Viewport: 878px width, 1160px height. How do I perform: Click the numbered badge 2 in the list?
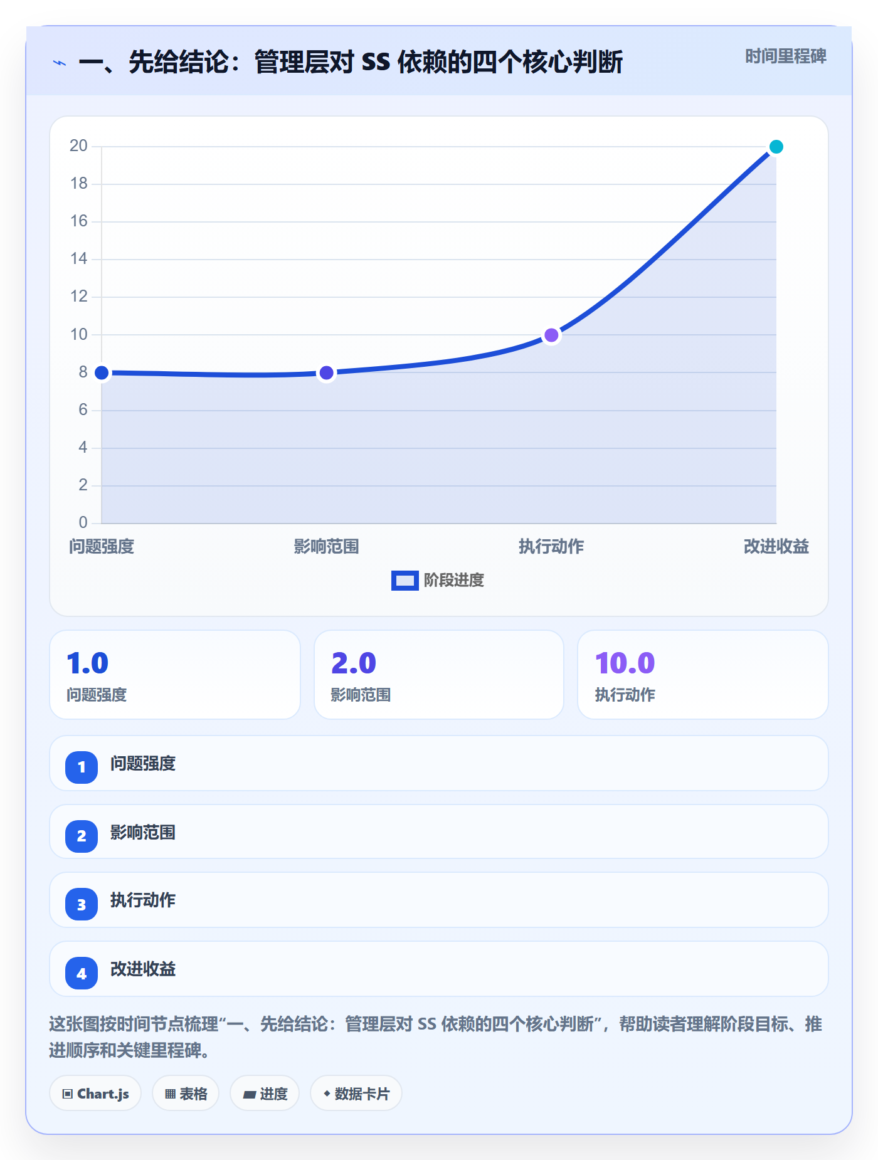point(82,836)
